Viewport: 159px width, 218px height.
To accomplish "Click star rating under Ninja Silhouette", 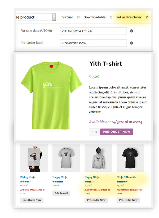I will 122,182.
